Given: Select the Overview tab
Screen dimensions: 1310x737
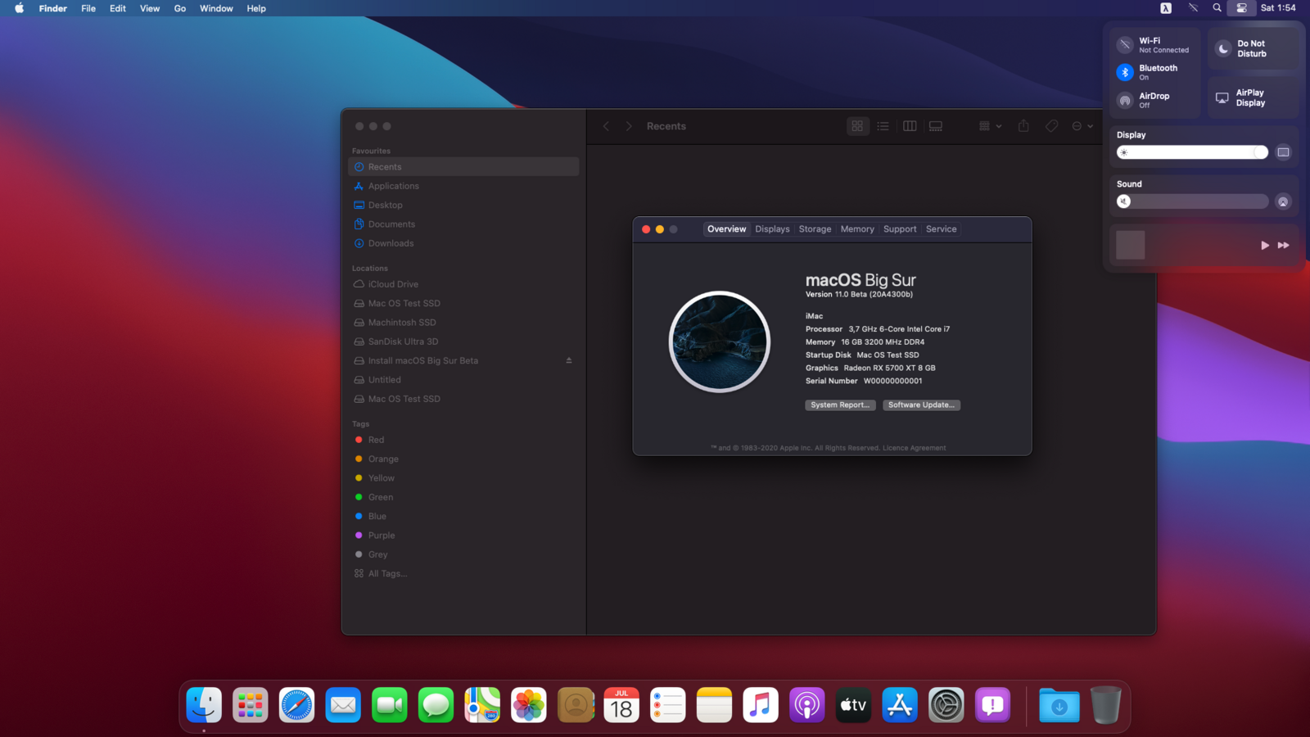Looking at the screenshot, I should coord(726,229).
